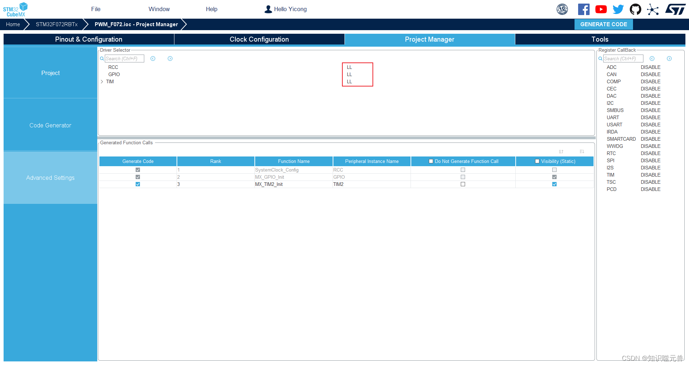Click Register CallBack search magnifier icon
Image resolution: width=689 pixels, height=365 pixels.
click(x=600, y=59)
